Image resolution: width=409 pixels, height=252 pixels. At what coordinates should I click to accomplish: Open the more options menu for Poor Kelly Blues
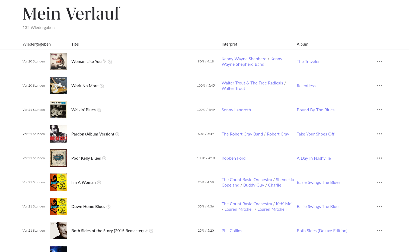(x=379, y=158)
